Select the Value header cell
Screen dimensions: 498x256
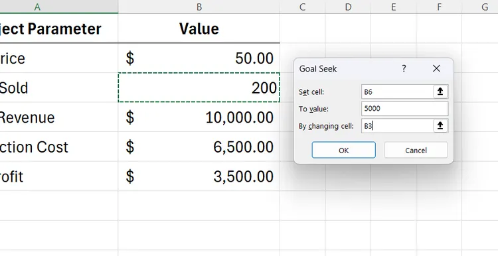click(199, 29)
